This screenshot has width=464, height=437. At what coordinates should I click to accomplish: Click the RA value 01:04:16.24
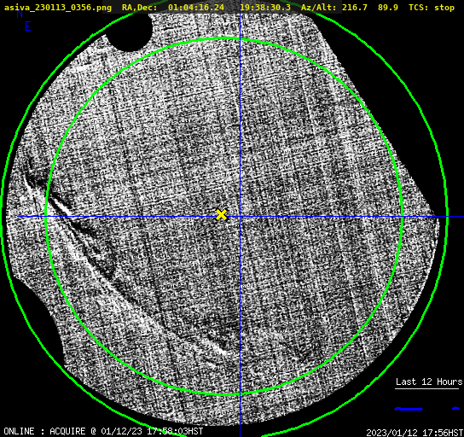196,8
